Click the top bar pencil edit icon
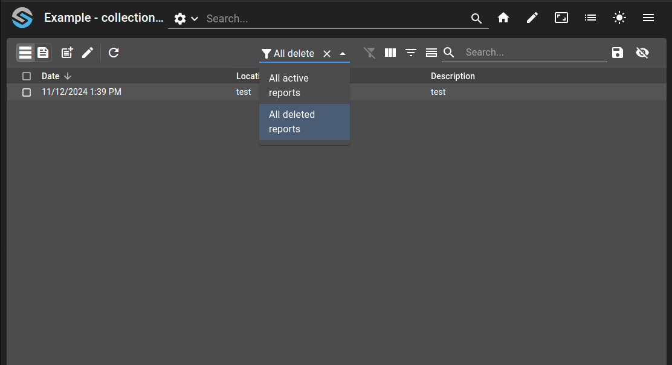 [x=532, y=18]
